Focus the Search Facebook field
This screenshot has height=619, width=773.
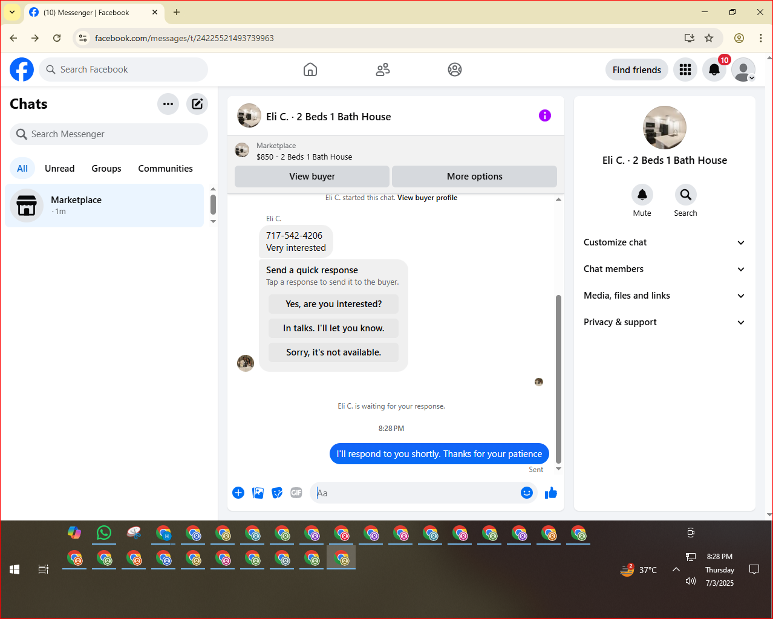(123, 70)
